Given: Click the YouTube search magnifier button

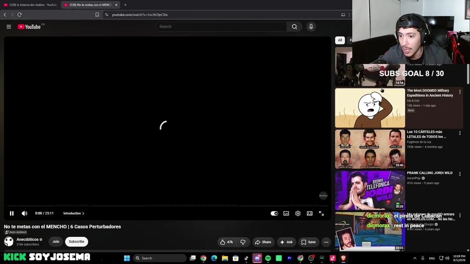Looking at the screenshot, I should (x=294, y=26).
